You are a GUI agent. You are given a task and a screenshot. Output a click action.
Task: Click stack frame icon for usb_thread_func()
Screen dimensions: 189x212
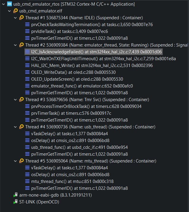pyautogui.click(x=27, y=147)
